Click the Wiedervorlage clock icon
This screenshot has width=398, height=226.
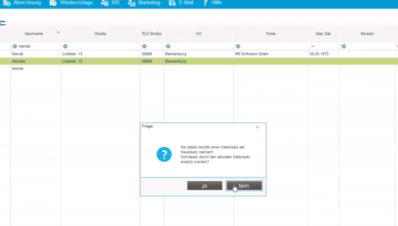pos(53,3)
